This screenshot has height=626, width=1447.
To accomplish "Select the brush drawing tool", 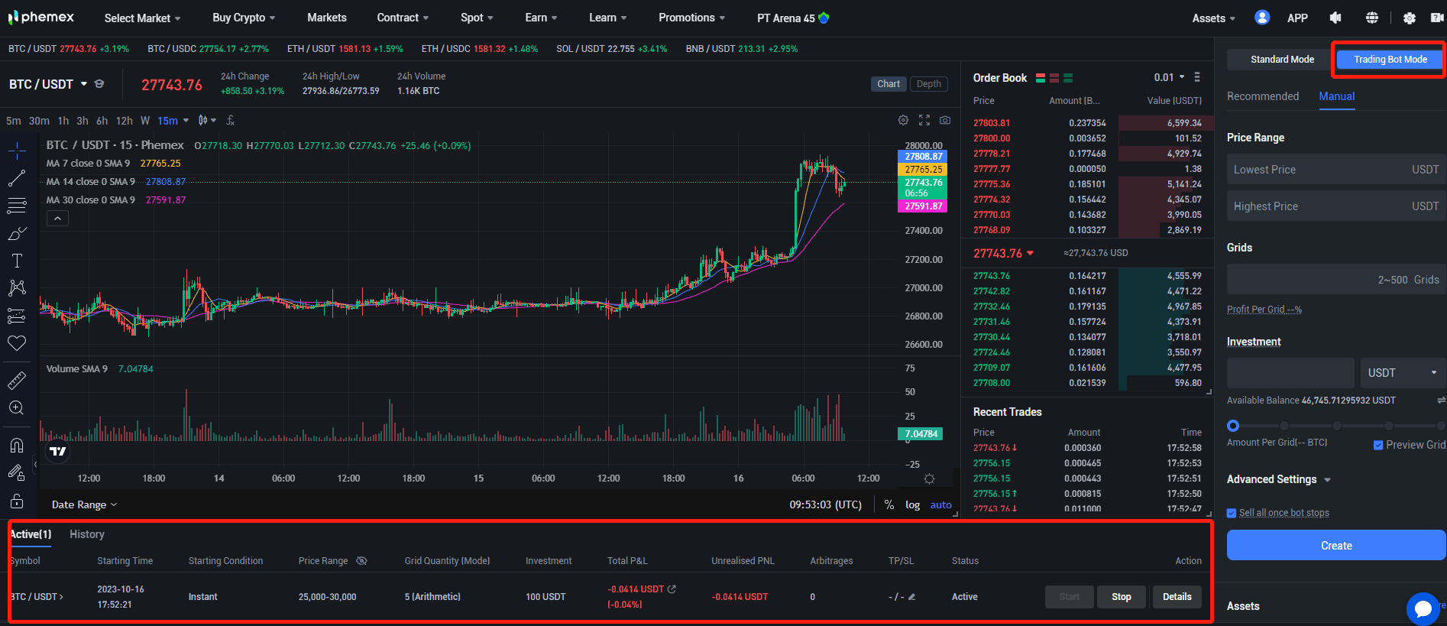I will pyautogui.click(x=17, y=233).
